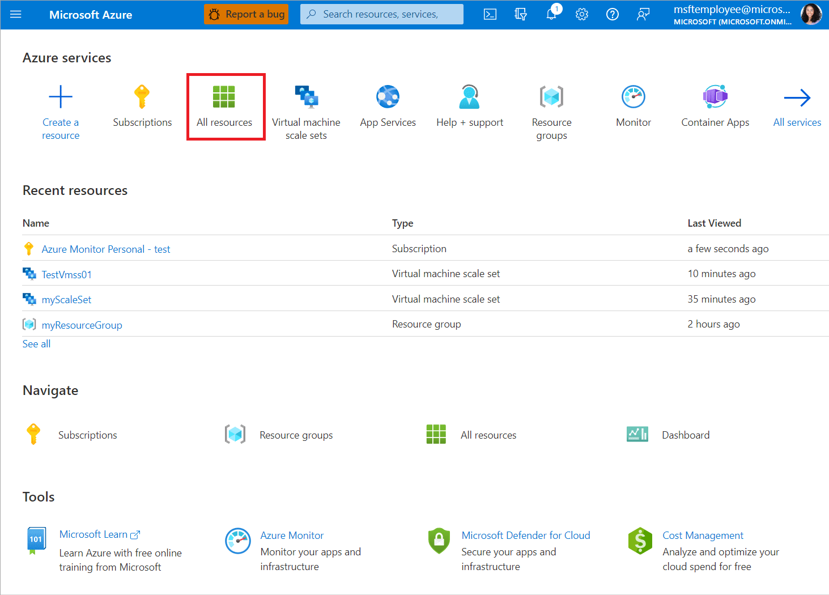829x595 pixels.
Task: Click Azure Monitor gauge icon in Tools
Action: pos(238,541)
